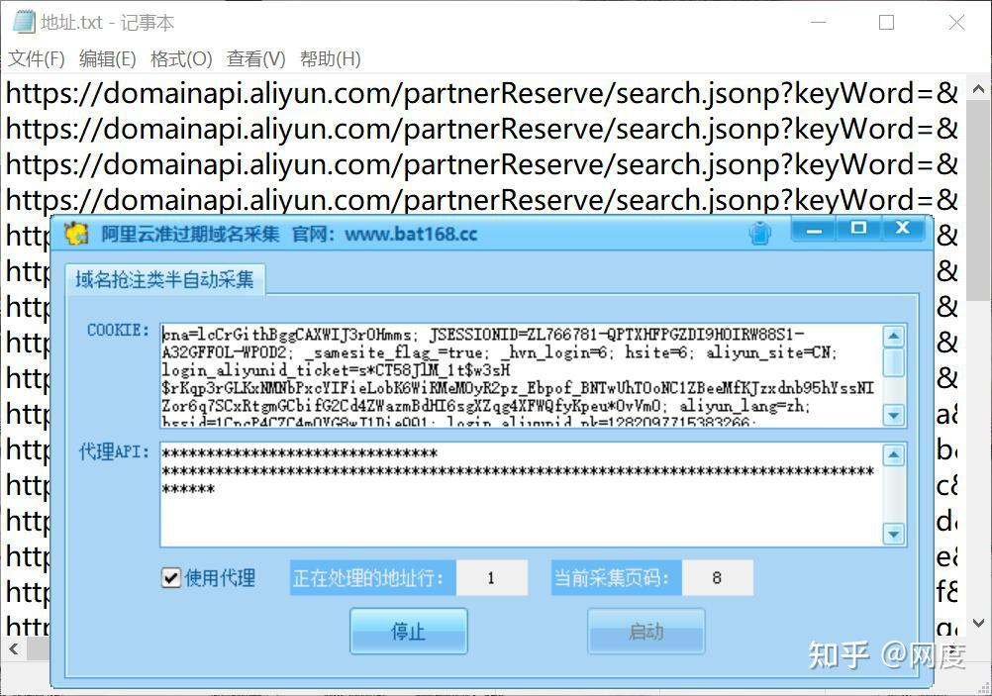Click the 停止 button

[x=409, y=631]
